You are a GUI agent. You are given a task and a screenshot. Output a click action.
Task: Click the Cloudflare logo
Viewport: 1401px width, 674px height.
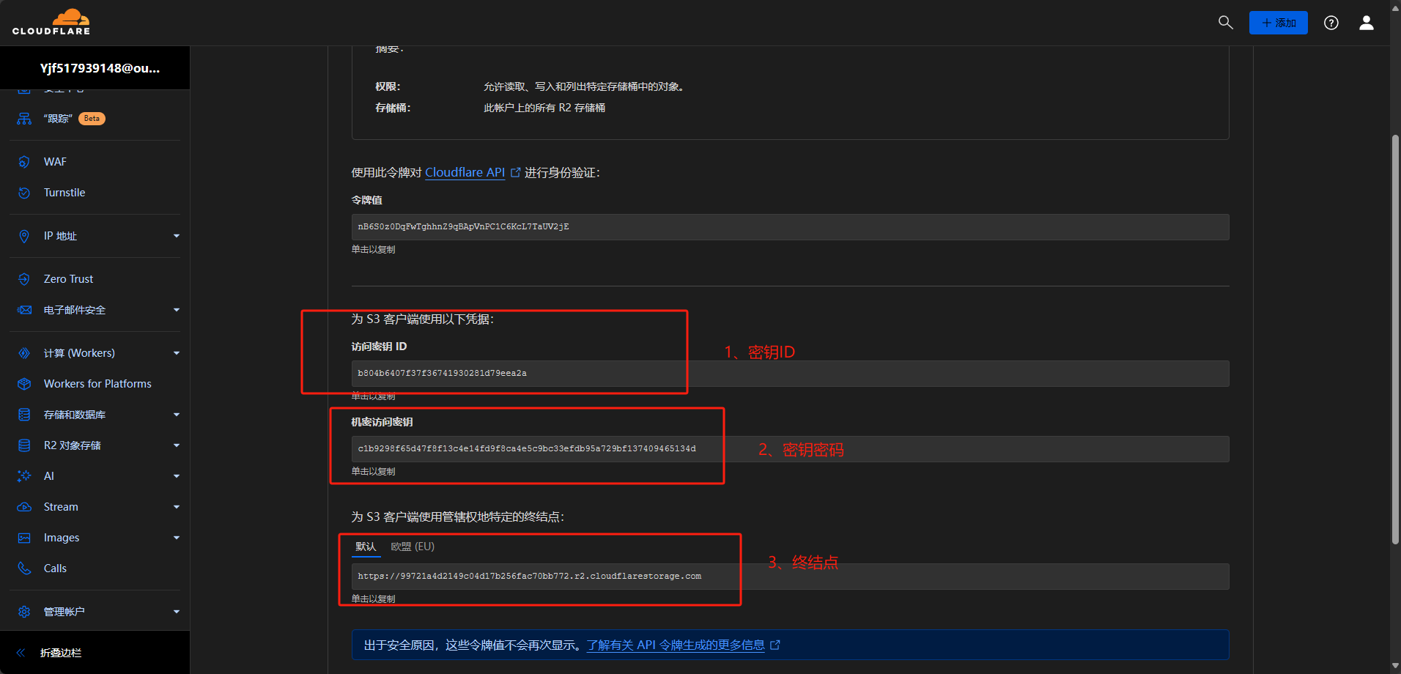[x=51, y=22]
